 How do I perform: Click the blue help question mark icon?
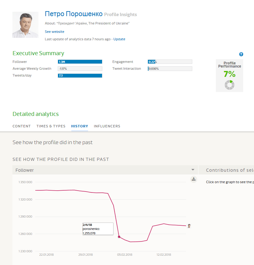click(241, 54)
